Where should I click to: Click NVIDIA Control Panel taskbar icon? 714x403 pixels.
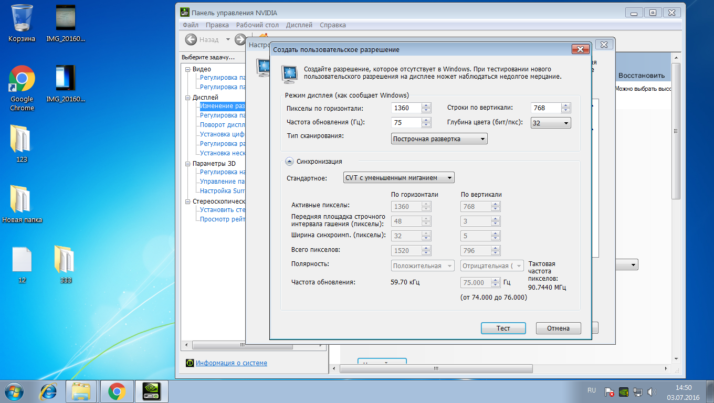coord(148,391)
